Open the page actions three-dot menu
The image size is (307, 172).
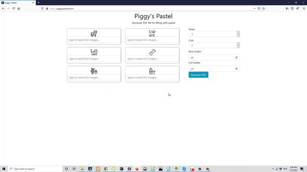(254, 9)
